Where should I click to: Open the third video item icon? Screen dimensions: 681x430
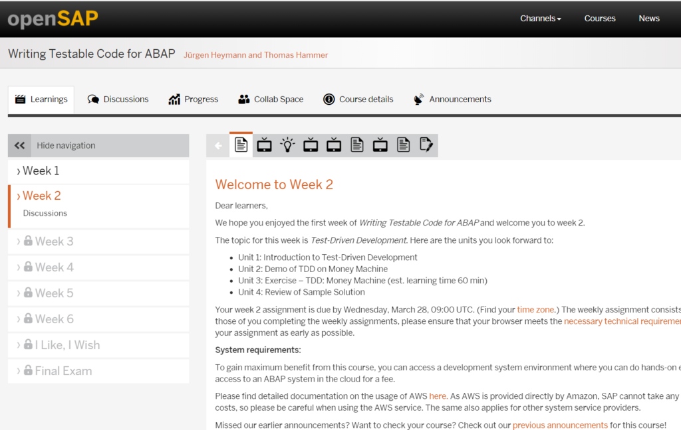click(334, 145)
